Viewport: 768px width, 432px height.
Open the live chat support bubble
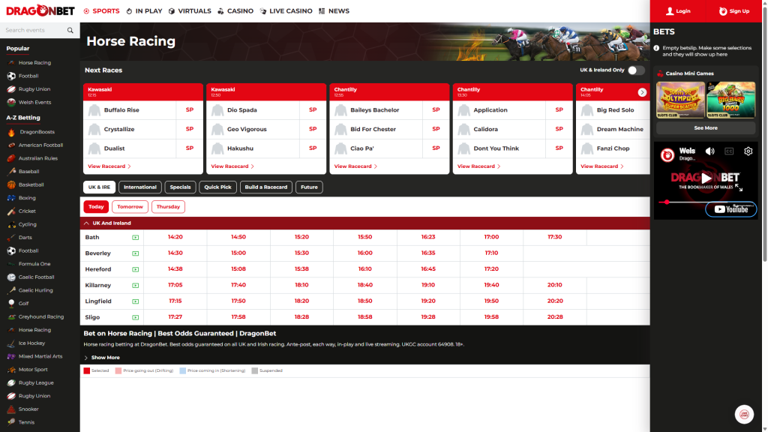coord(744,414)
